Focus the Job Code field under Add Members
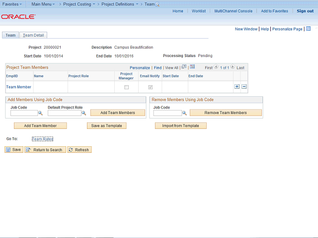The image size is (318, 238). point(24,113)
